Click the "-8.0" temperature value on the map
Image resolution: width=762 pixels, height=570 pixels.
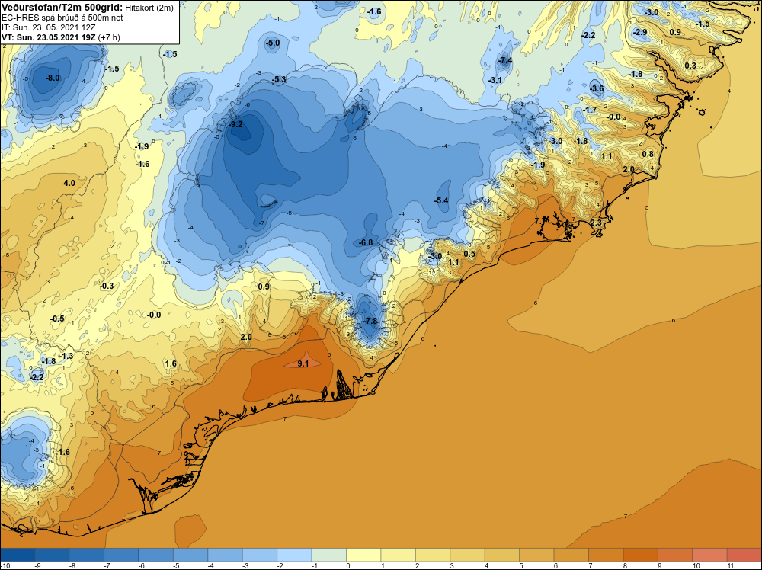tap(53, 78)
